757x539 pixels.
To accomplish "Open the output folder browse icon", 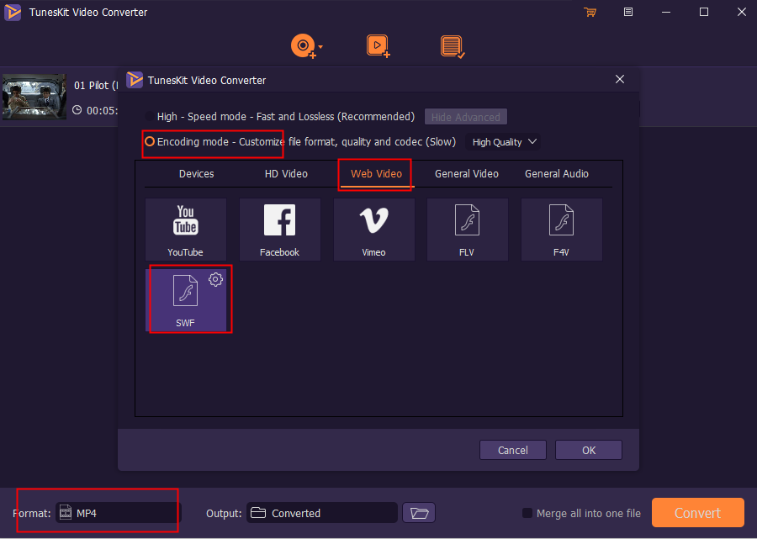I will coord(419,512).
